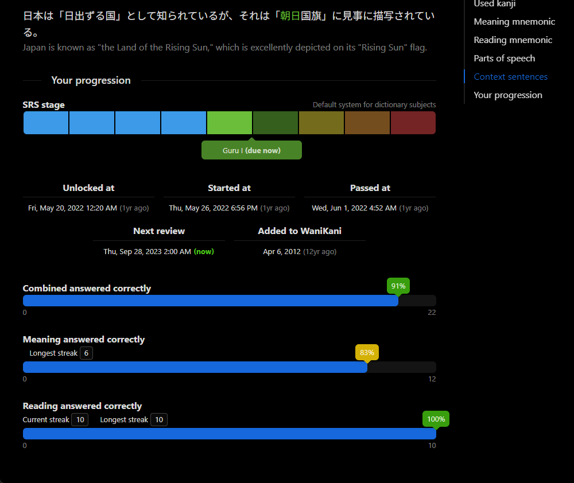Click the Passed at column header
Viewport: 574px width, 483px height.
pos(370,188)
